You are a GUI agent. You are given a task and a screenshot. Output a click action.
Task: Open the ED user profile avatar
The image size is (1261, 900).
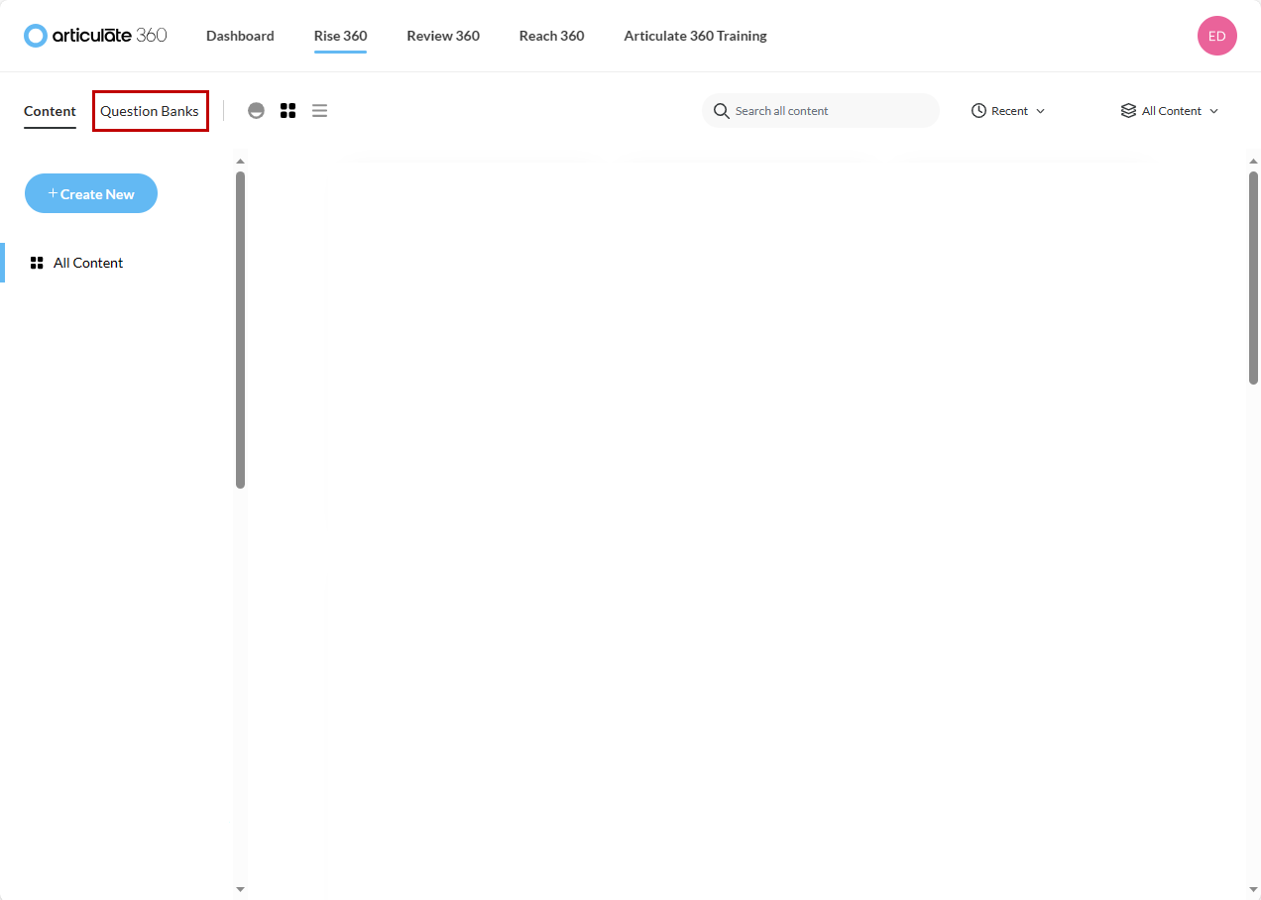(1216, 36)
